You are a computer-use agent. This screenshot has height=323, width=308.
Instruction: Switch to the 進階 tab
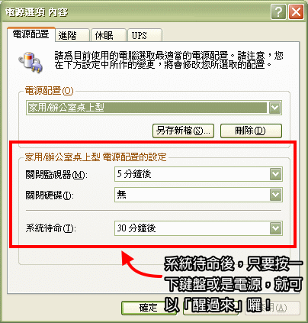click(72, 35)
